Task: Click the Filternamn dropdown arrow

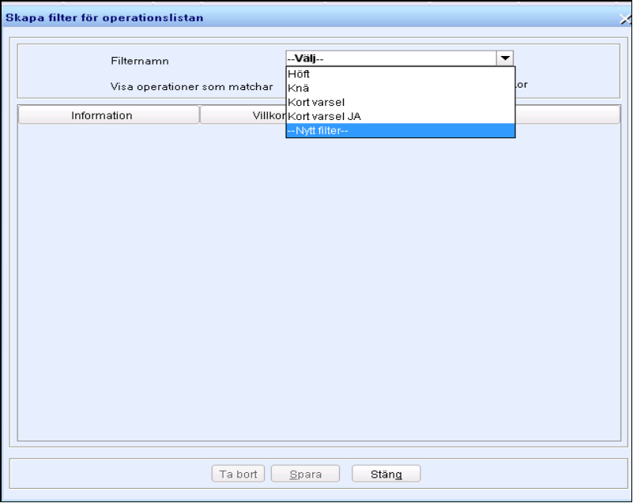Action: [x=505, y=58]
